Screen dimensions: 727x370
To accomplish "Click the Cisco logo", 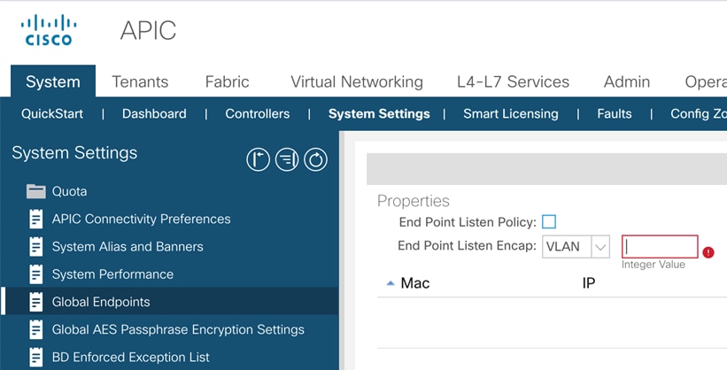I will [49, 30].
